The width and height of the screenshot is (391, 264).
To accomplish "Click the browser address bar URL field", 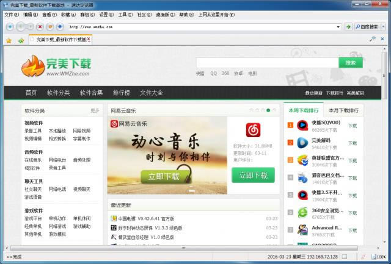I will [x=202, y=27].
